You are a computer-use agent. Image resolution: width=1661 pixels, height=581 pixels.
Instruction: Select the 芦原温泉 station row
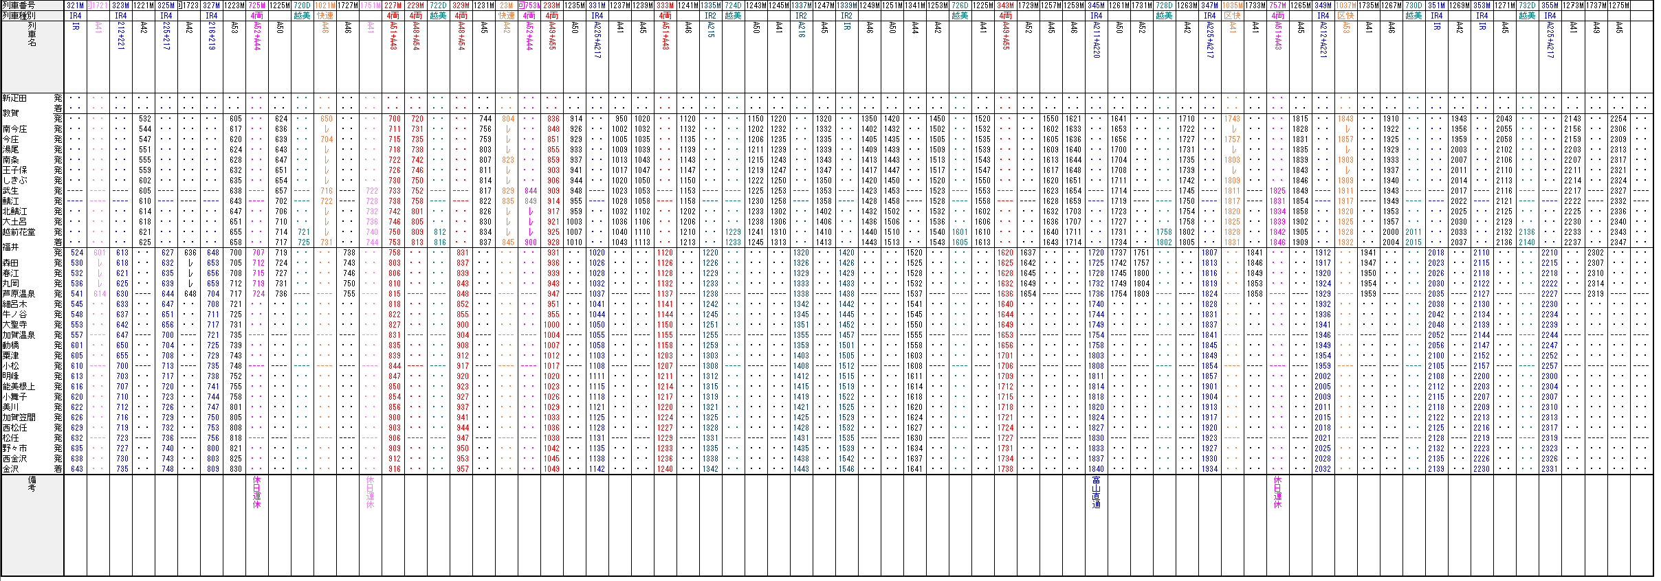19,294
